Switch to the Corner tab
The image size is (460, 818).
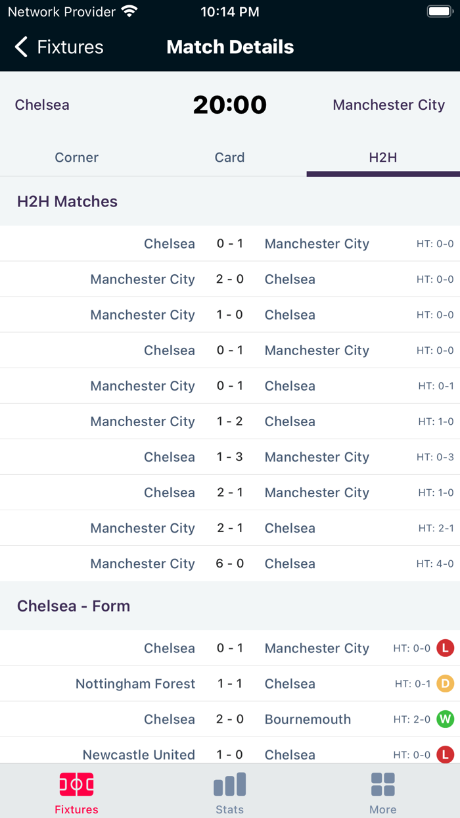click(x=77, y=158)
